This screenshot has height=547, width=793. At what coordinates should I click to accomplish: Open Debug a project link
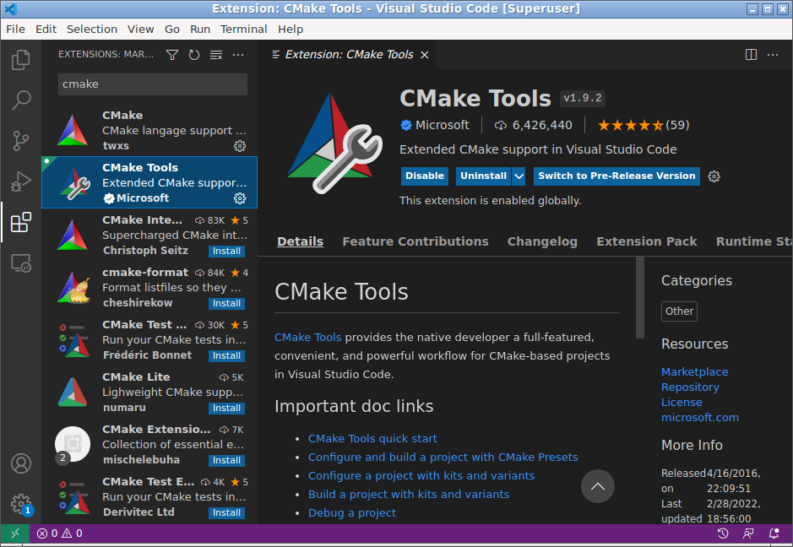(352, 513)
